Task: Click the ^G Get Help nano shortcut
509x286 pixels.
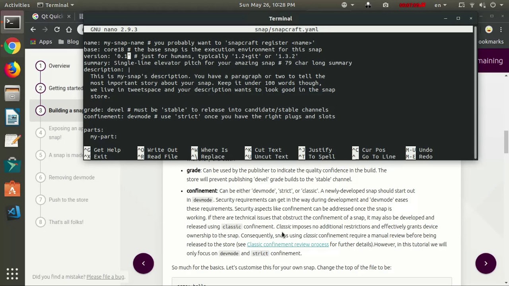Action: point(102,150)
